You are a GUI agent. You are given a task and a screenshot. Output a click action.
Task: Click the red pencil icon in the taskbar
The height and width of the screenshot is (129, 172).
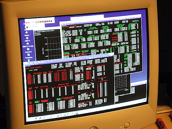[x=58, y=116]
